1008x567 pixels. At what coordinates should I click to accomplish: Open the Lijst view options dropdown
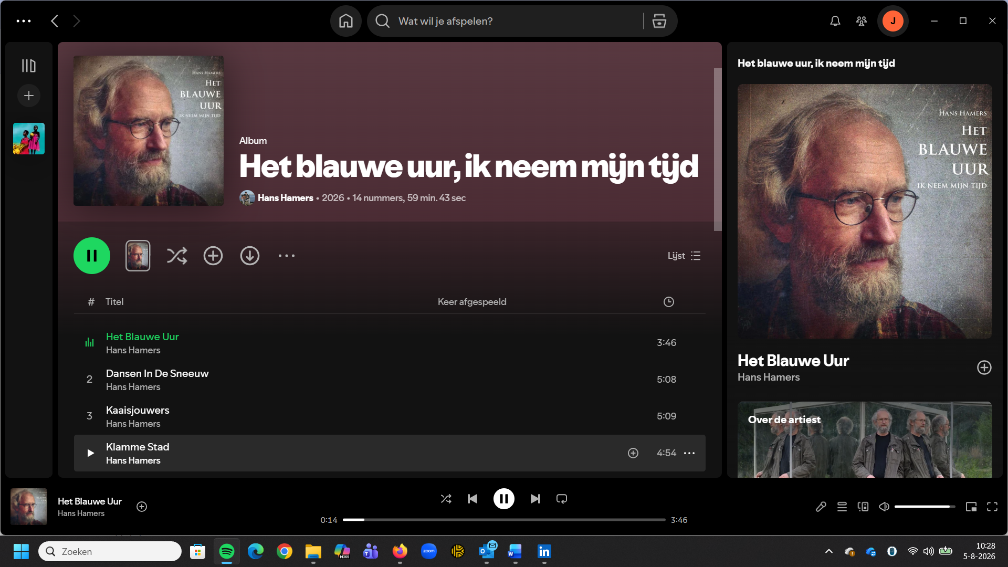tap(684, 256)
